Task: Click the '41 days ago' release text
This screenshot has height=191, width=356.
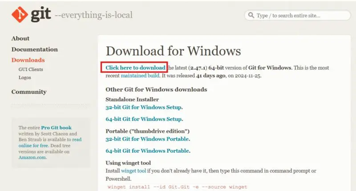Action: point(211,76)
